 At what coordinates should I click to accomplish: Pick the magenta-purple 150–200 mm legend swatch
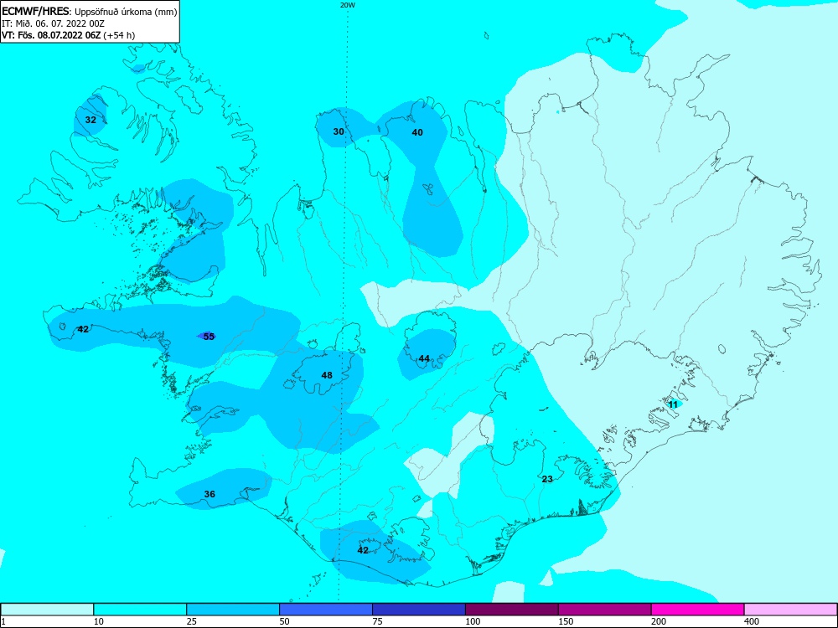(x=605, y=610)
